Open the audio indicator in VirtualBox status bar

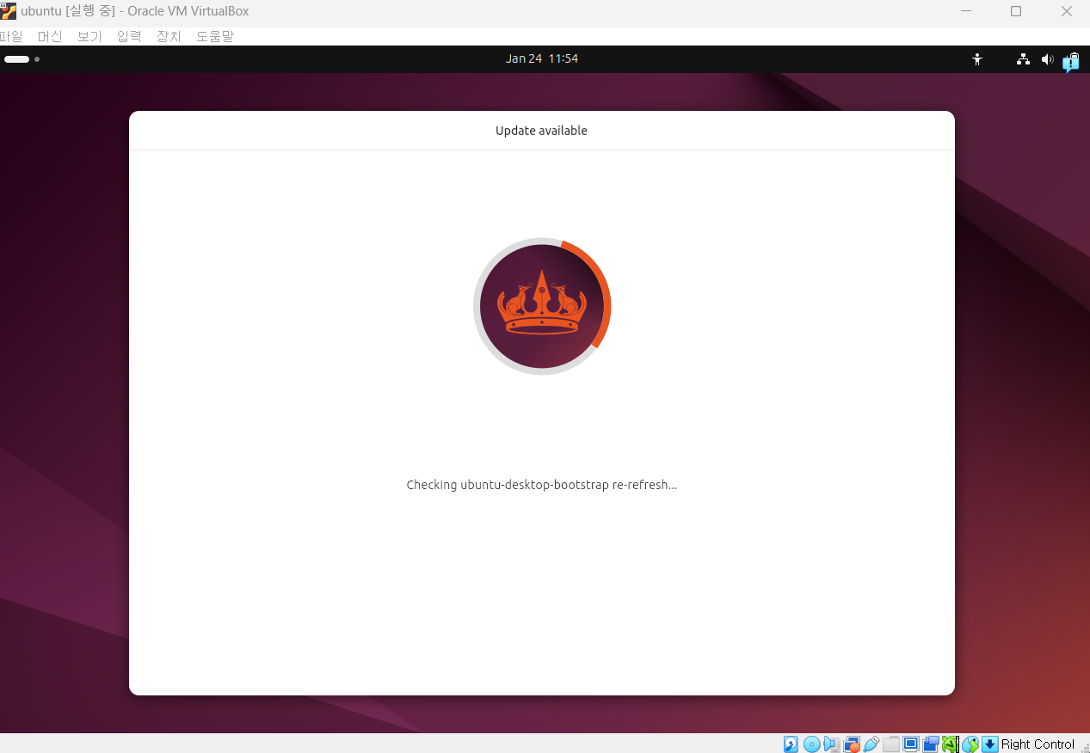click(832, 744)
